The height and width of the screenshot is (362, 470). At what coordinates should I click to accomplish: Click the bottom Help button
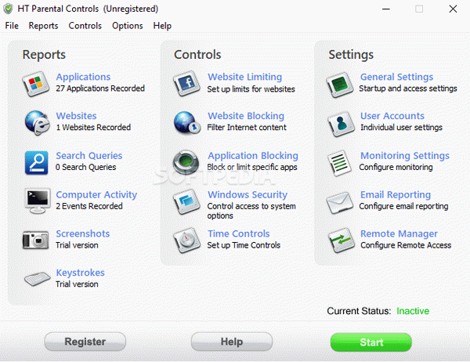point(232,342)
